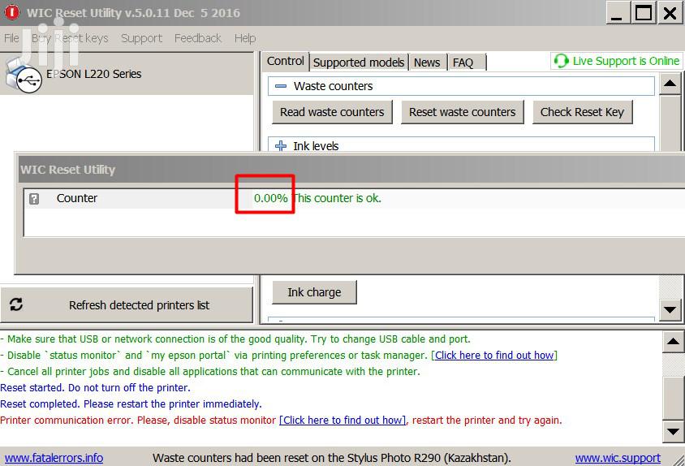
Task: Open the File menu
Action: 11,38
